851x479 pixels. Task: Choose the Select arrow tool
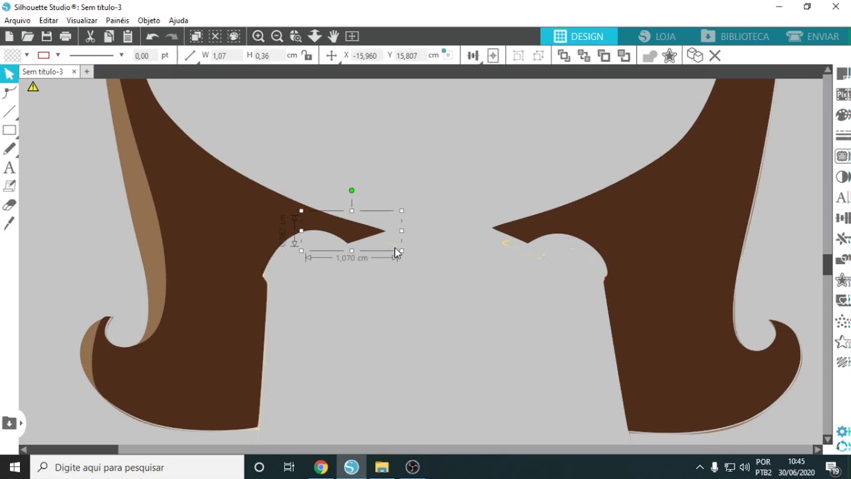[x=9, y=74]
